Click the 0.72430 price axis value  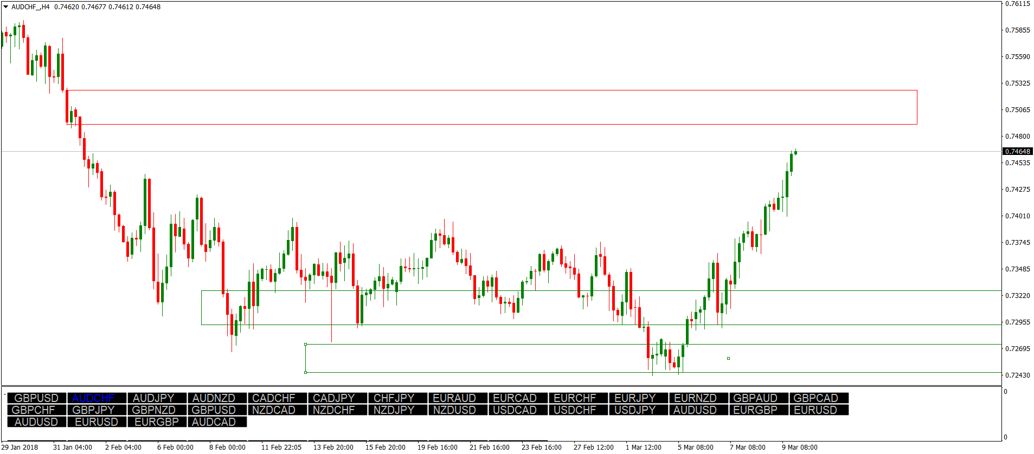click(1017, 375)
